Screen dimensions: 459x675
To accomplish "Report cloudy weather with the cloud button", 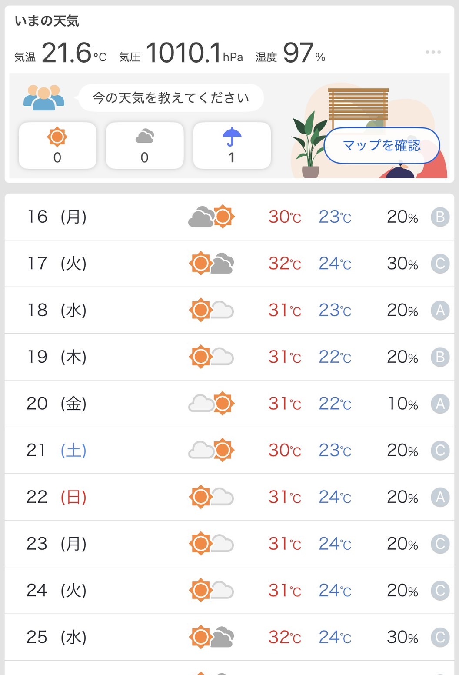I will click(x=145, y=146).
